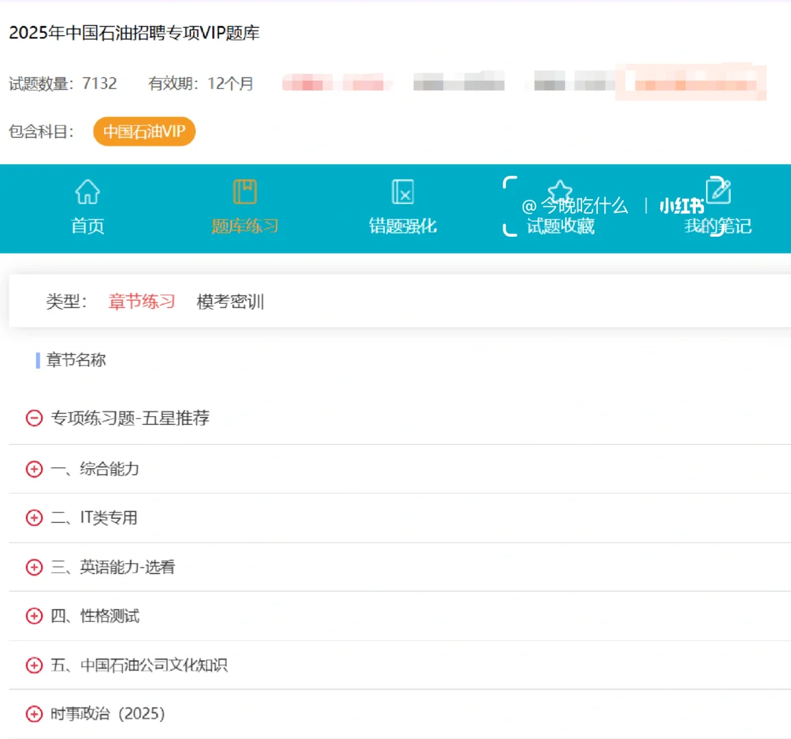Switch to the 模考密训 type tab

point(230,302)
